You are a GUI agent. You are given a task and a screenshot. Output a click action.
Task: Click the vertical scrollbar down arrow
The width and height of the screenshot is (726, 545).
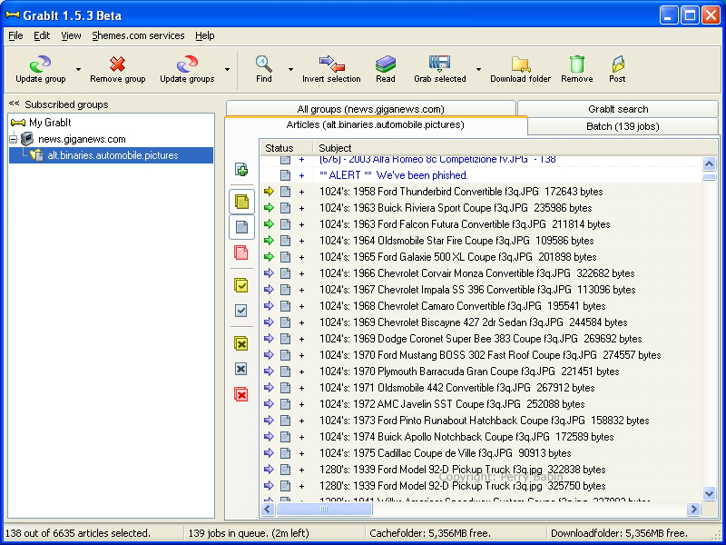coord(709,493)
